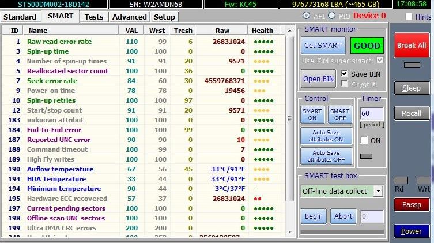
Task: Click the serial number SN: W2AMDN6B
Action: [156, 5]
